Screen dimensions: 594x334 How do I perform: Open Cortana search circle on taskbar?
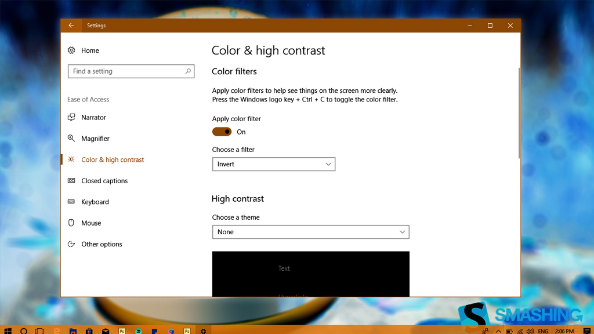(x=24, y=331)
